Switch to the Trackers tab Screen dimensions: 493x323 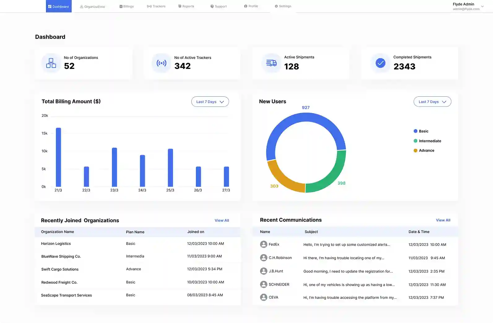click(156, 6)
